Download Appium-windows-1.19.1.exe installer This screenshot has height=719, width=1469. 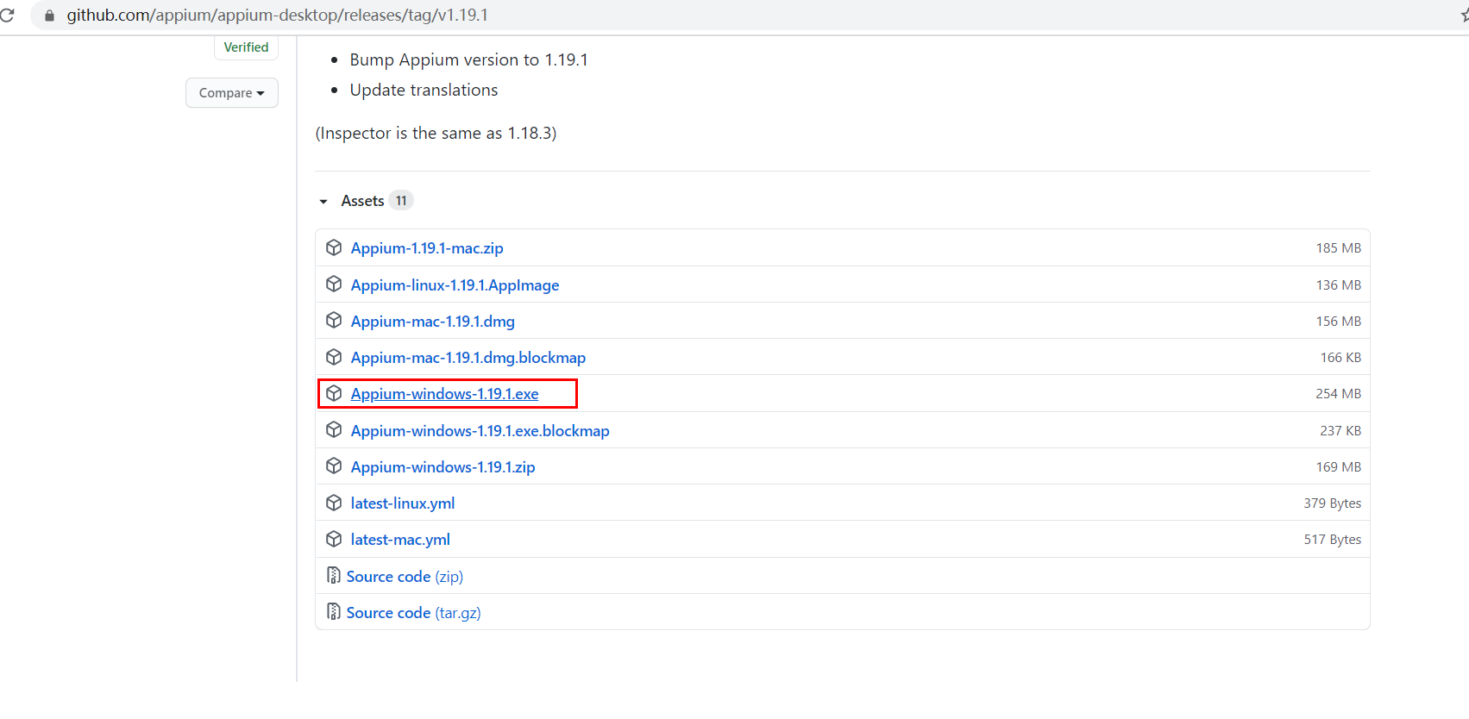point(444,394)
